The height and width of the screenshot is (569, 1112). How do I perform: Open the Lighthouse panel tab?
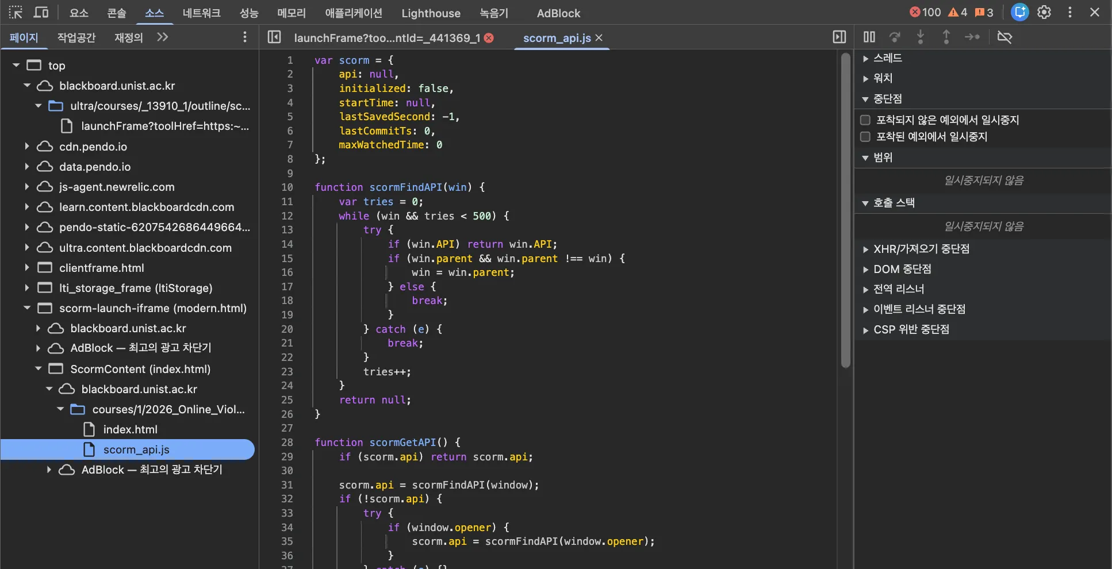431,13
